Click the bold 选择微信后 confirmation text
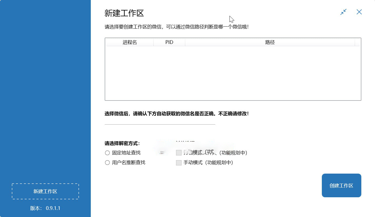The image size is (375, 217). [177, 114]
